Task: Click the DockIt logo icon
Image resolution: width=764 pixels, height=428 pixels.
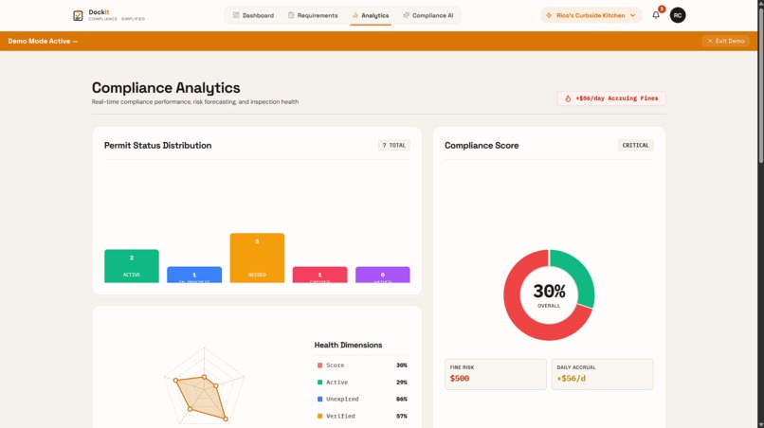Action: coord(78,15)
